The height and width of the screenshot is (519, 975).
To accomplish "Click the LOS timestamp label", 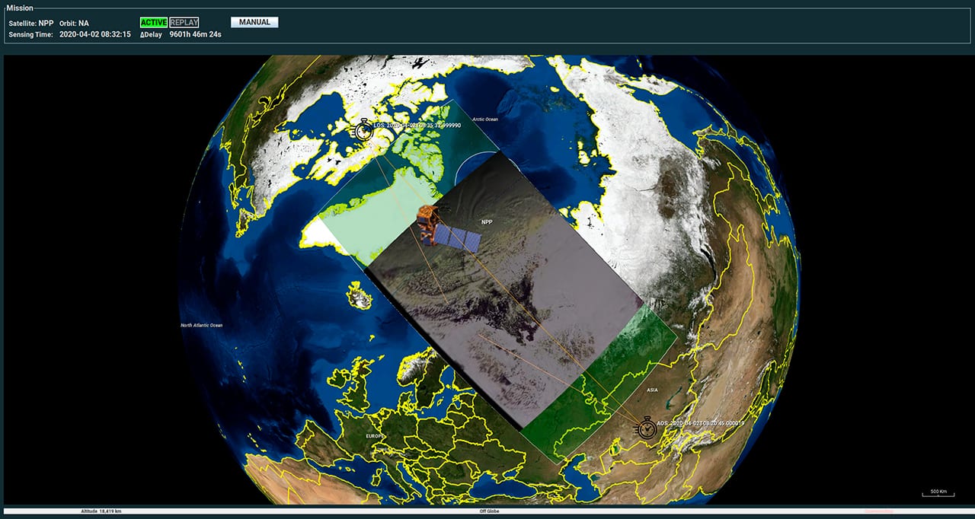I will (417, 125).
